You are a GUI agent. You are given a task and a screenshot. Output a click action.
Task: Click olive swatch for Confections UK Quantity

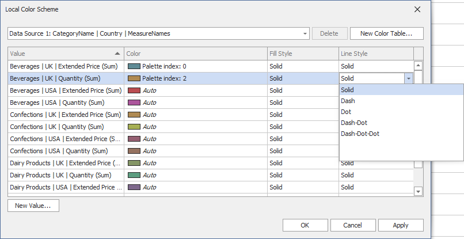point(134,127)
